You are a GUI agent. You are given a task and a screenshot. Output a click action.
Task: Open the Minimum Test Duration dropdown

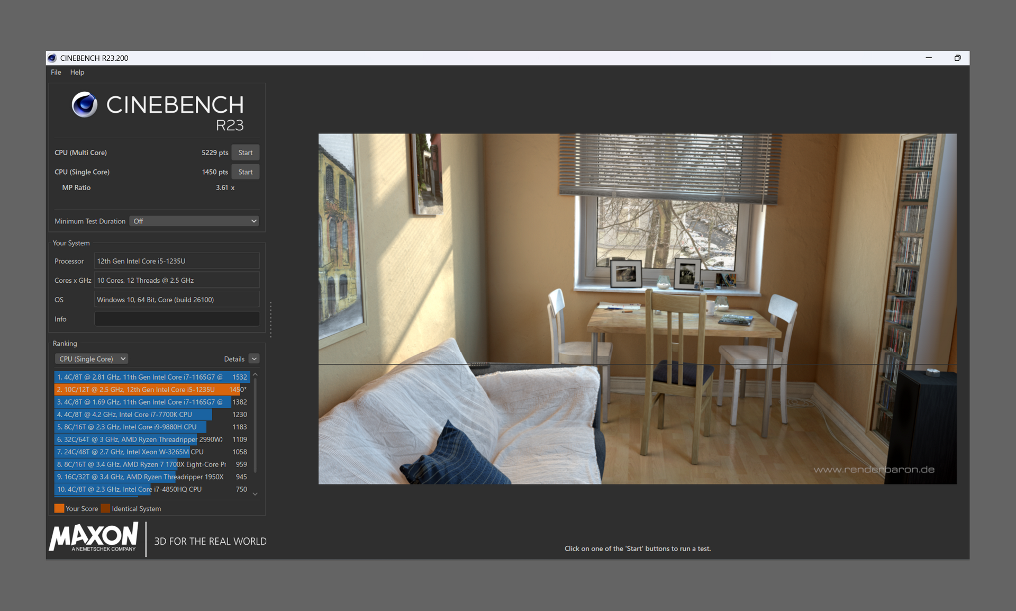(x=194, y=221)
